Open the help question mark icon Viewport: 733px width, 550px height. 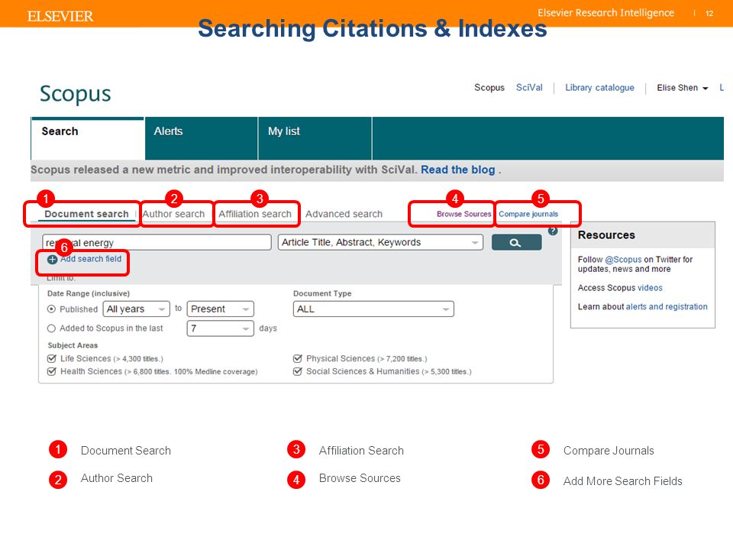(x=553, y=231)
